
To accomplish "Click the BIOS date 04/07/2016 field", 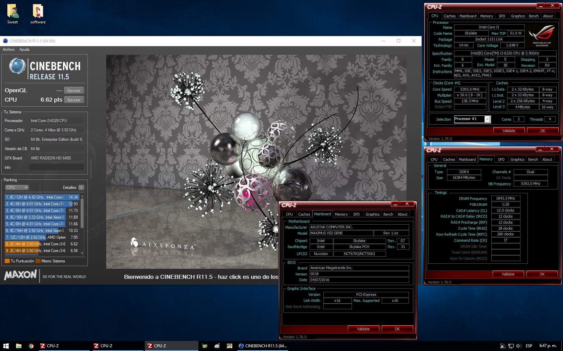I will [x=359, y=280].
